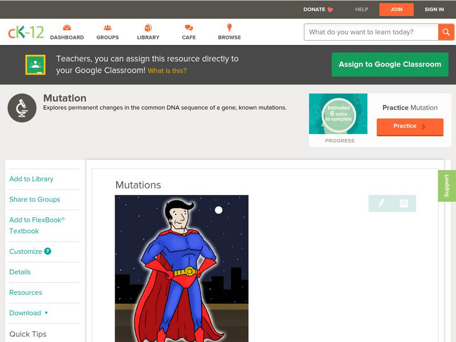Select the CAFE menu label
Screen dimensions: 456x342
click(x=189, y=38)
